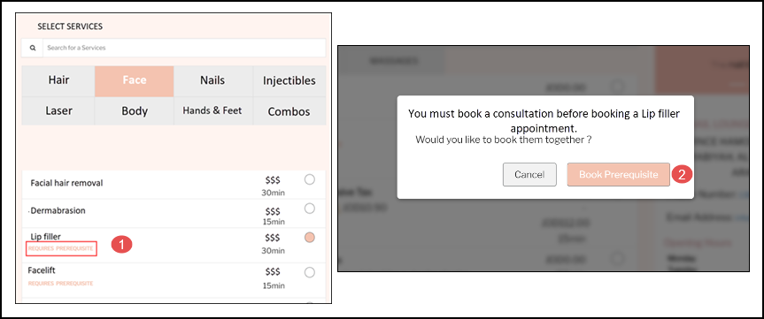Click Cancel in the consultation dialog
Image resolution: width=764 pixels, height=319 pixels.
tap(529, 175)
